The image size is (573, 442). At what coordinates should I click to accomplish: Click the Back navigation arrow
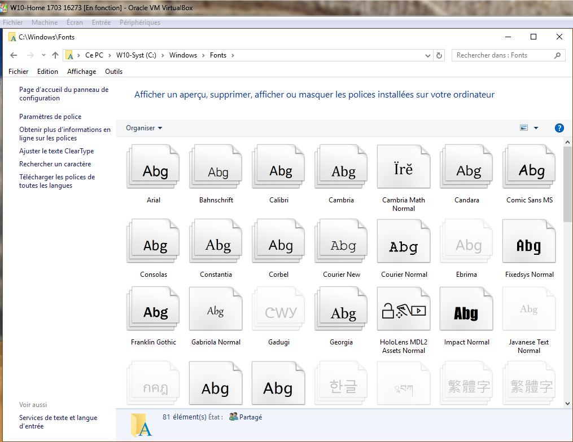[14, 55]
